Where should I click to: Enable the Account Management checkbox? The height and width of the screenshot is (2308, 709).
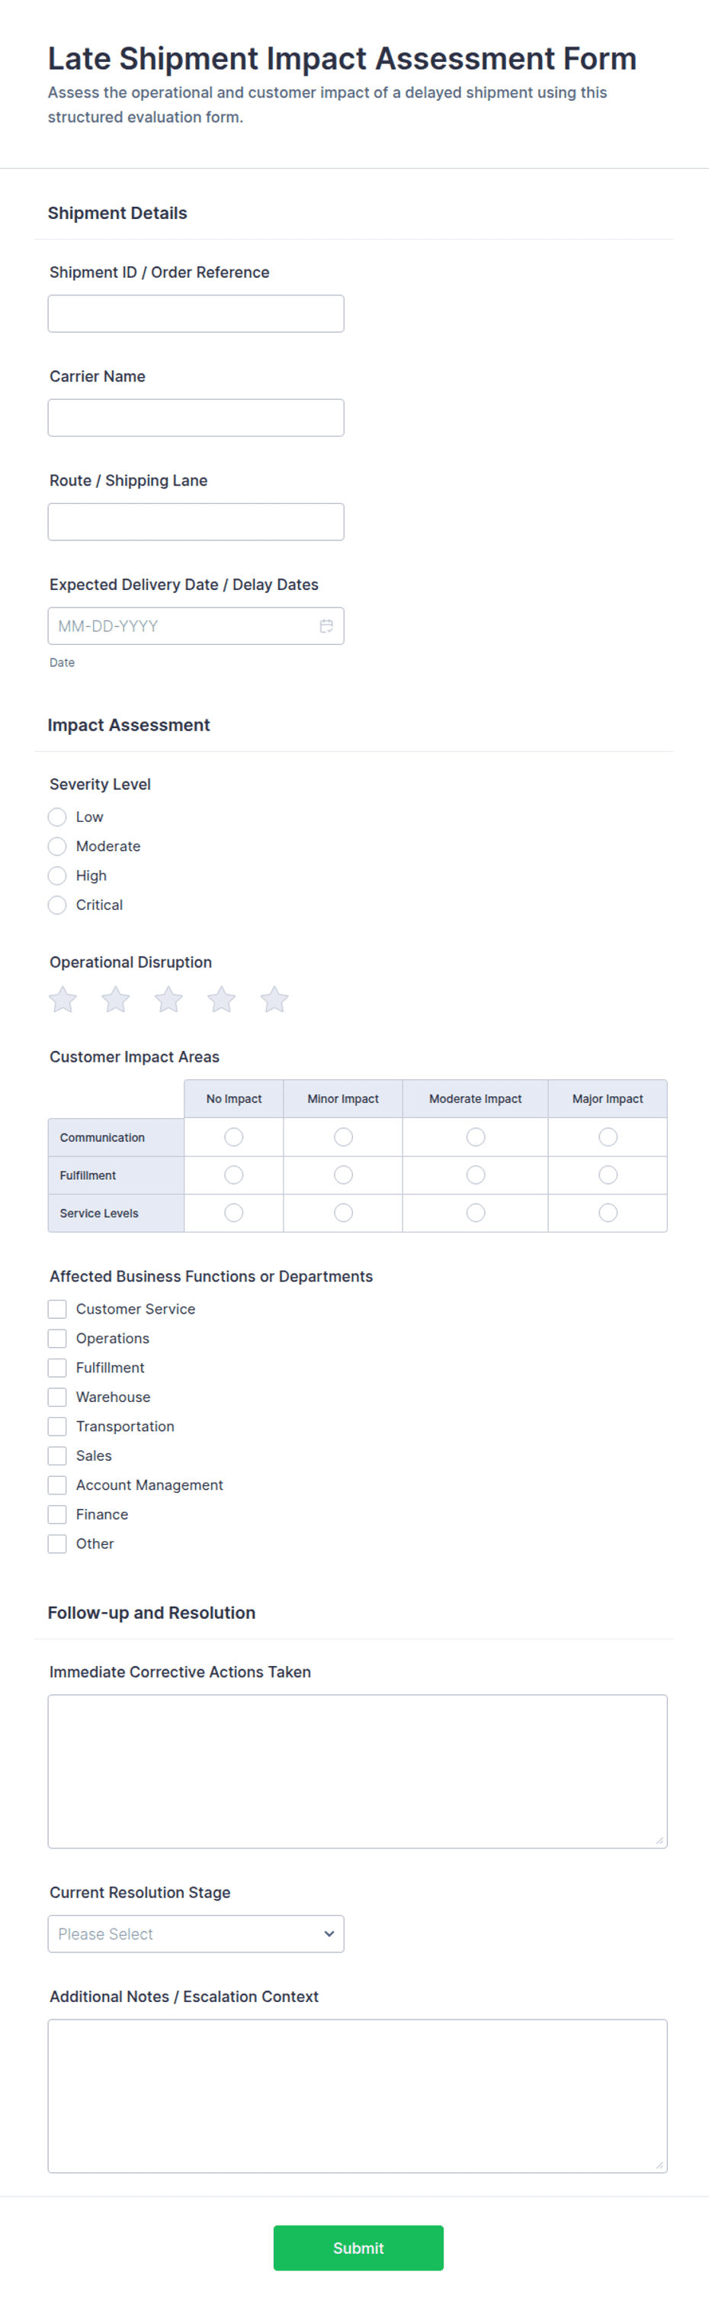(57, 1484)
